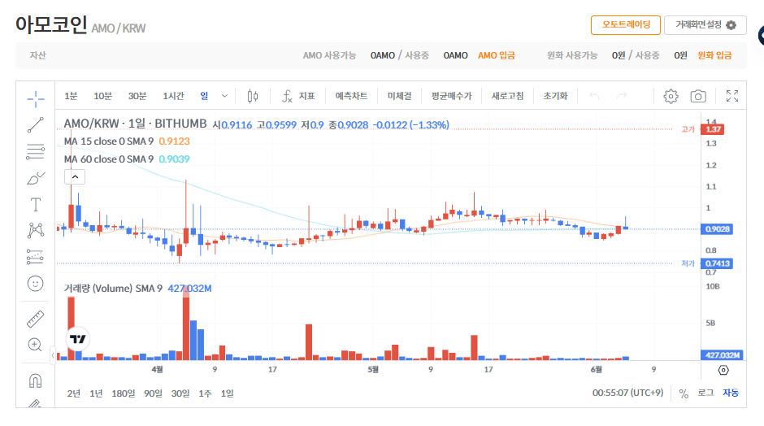The image size is (764, 426).
Task: Toggle 로그 logarithmic scale
Action: click(705, 393)
